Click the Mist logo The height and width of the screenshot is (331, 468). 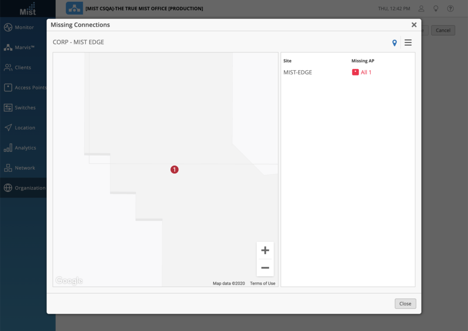[28, 9]
